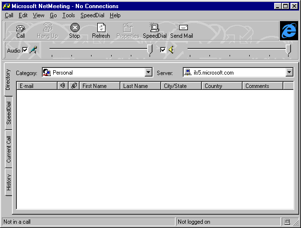
Task: Click the speaker volume icon
Action: [171, 50]
